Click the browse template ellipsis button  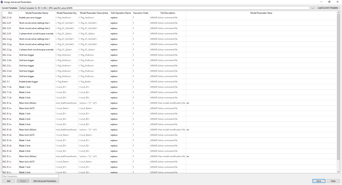pyautogui.click(x=313, y=7)
